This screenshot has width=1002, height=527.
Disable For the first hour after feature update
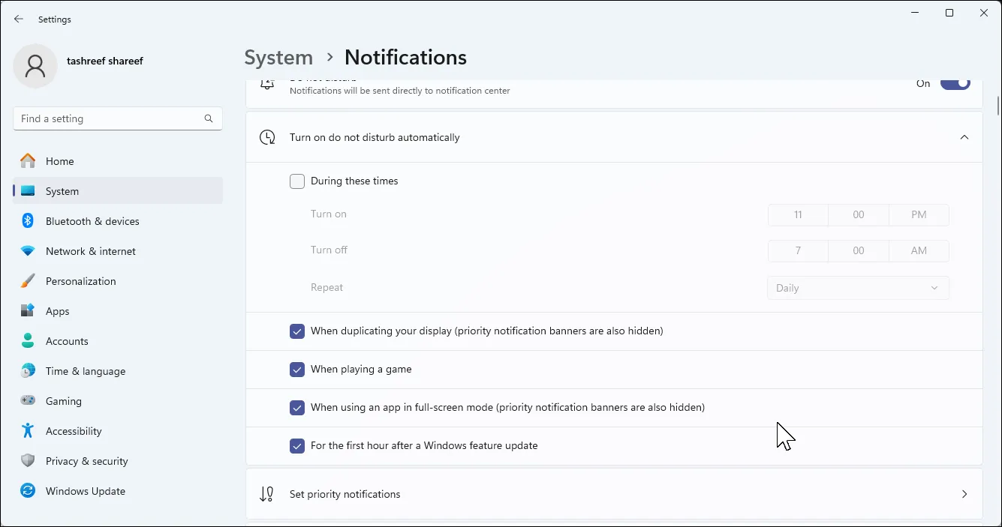pyautogui.click(x=296, y=445)
